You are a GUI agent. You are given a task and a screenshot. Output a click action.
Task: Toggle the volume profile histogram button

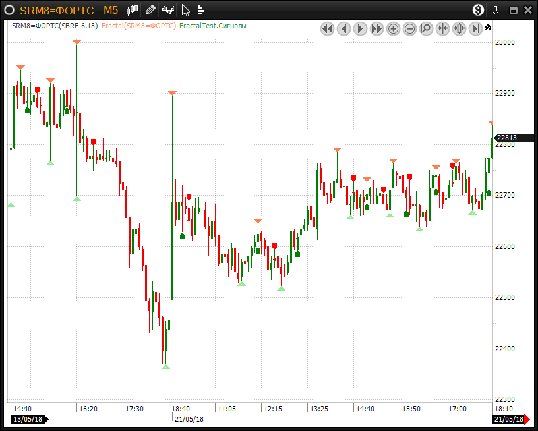(x=203, y=10)
